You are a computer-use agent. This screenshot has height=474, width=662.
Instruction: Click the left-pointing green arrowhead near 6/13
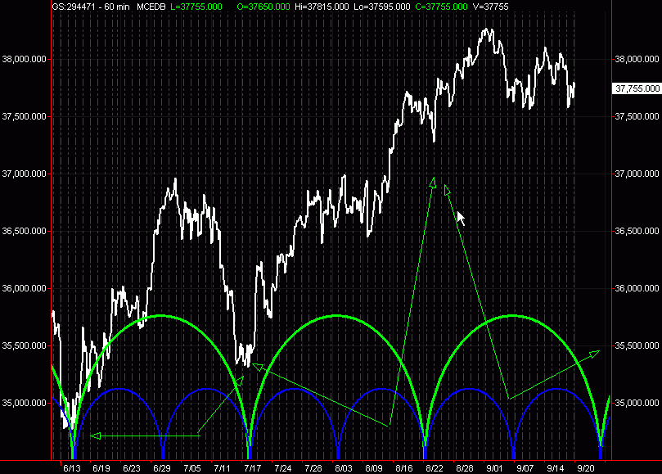pyautogui.click(x=94, y=436)
